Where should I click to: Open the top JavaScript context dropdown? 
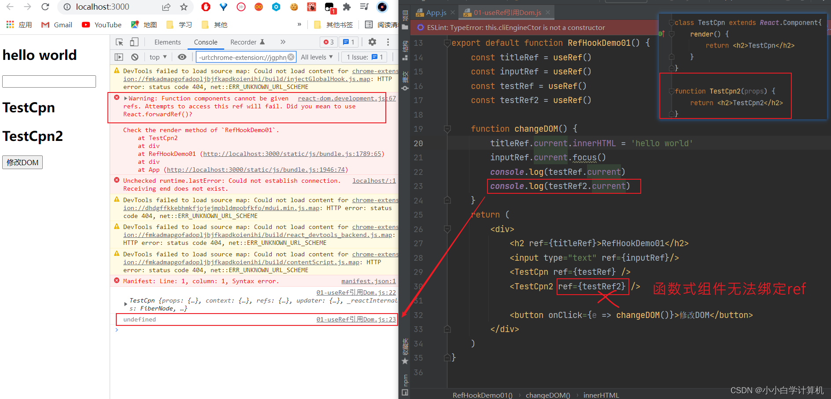(158, 57)
